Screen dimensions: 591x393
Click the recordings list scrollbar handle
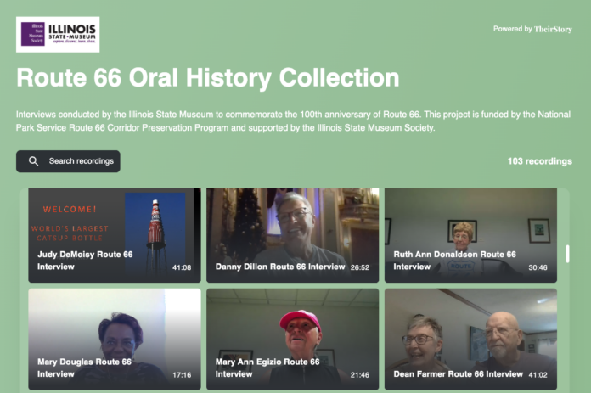pyautogui.click(x=567, y=254)
